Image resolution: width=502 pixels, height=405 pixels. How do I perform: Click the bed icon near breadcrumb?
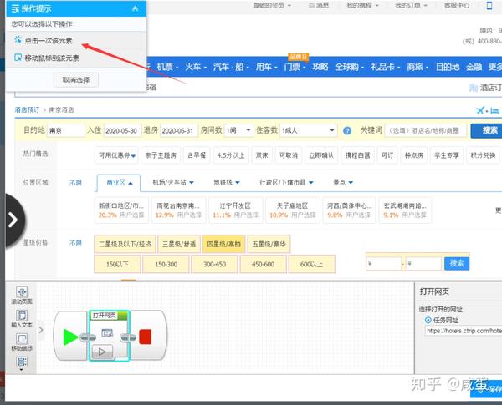(x=494, y=110)
